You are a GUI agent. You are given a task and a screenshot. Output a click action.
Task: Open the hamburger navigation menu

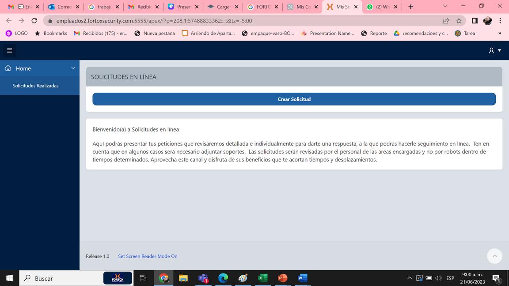(x=9, y=51)
